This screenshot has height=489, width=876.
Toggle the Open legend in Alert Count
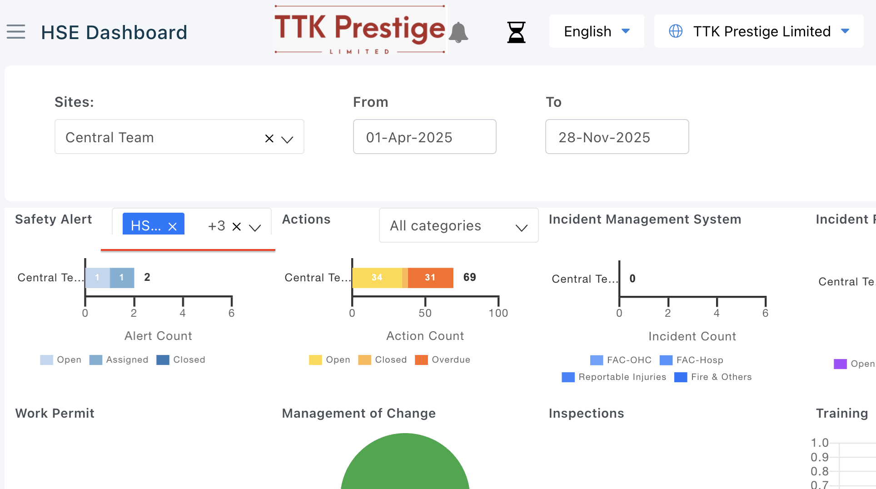click(61, 360)
